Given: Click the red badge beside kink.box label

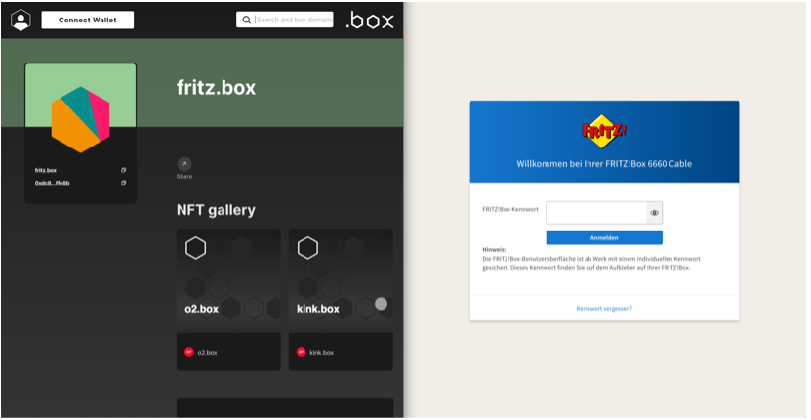Looking at the screenshot, I should (x=301, y=352).
